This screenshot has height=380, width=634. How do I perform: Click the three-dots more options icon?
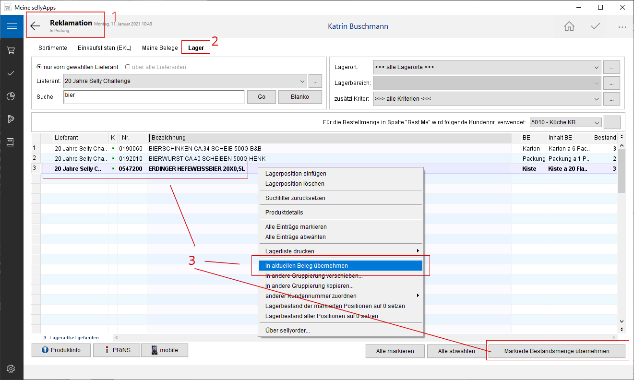tap(622, 26)
